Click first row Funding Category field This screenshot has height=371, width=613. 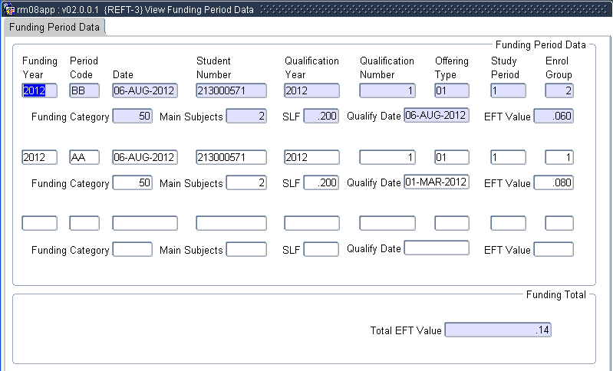pyautogui.click(x=132, y=117)
